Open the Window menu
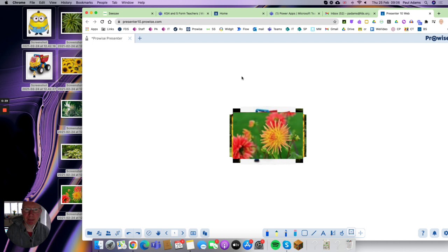Image resolution: width=448 pixels, height=252 pixels. [127, 2]
